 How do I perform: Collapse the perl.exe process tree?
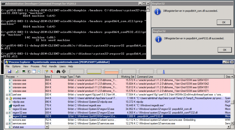[x=7, y=95]
